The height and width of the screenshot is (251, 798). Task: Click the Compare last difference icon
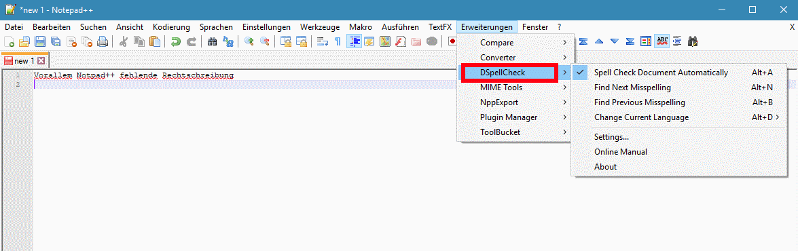(x=630, y=41)
